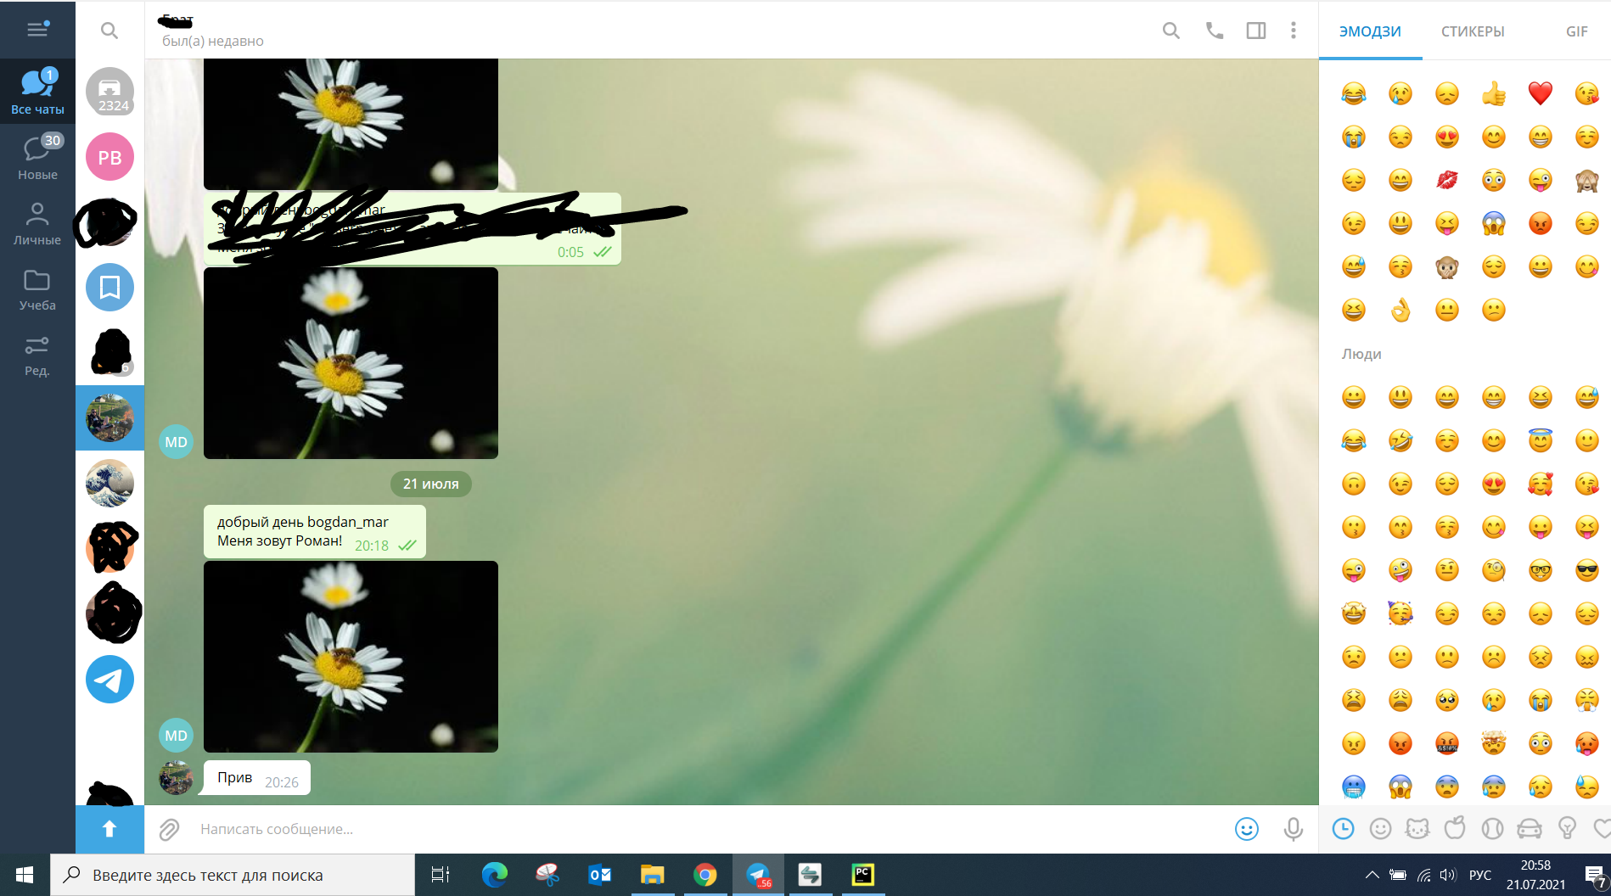Click the blue scroll-to-top arrow button
Image resolution: width=1611 pixels, height=896 pixels.
[x=109, y=829]
